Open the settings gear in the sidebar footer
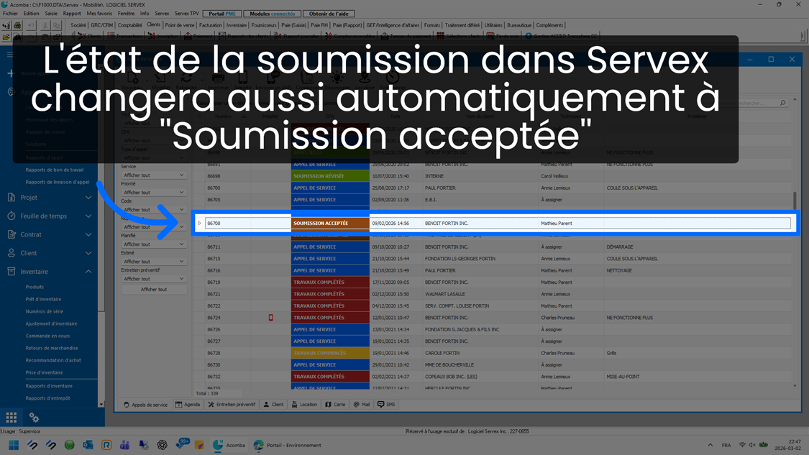809x455 pixels. pos(34,418)
